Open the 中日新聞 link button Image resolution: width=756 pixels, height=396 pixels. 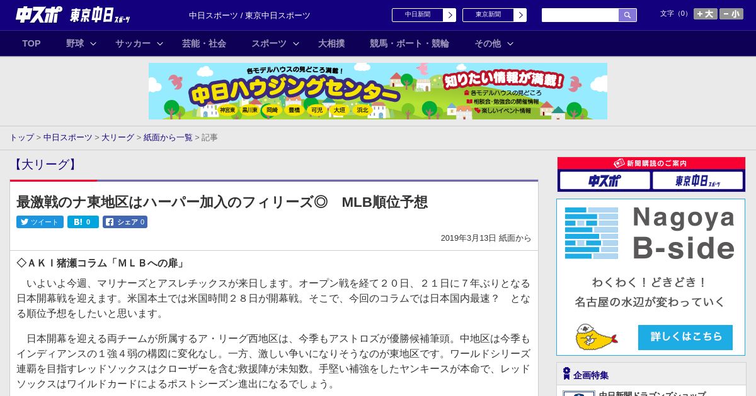[x=417, y=15]
